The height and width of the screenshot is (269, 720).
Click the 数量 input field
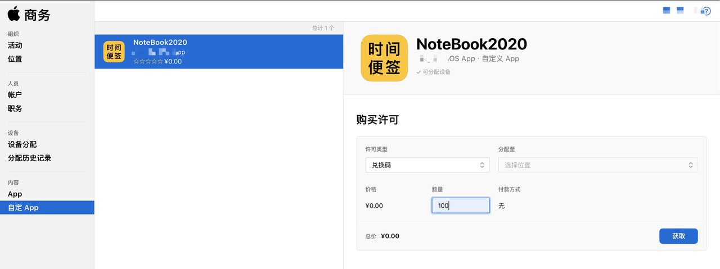pos(461,206)
